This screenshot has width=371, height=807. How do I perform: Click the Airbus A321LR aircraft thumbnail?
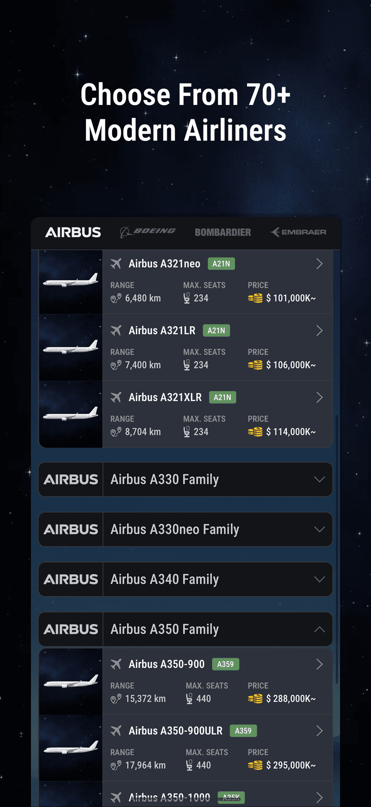(70, 348)
